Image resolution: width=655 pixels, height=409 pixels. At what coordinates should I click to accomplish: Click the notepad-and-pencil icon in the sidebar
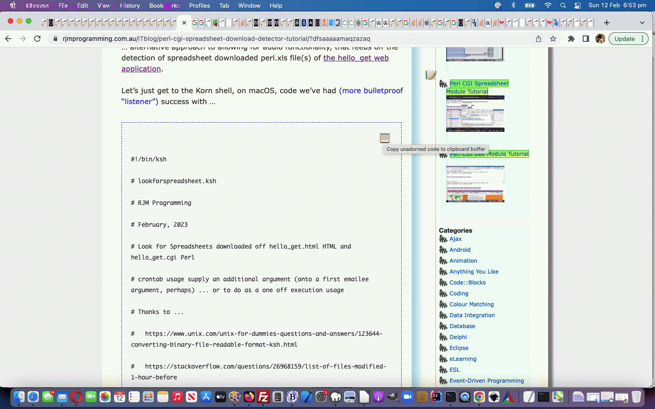[430, 75]
